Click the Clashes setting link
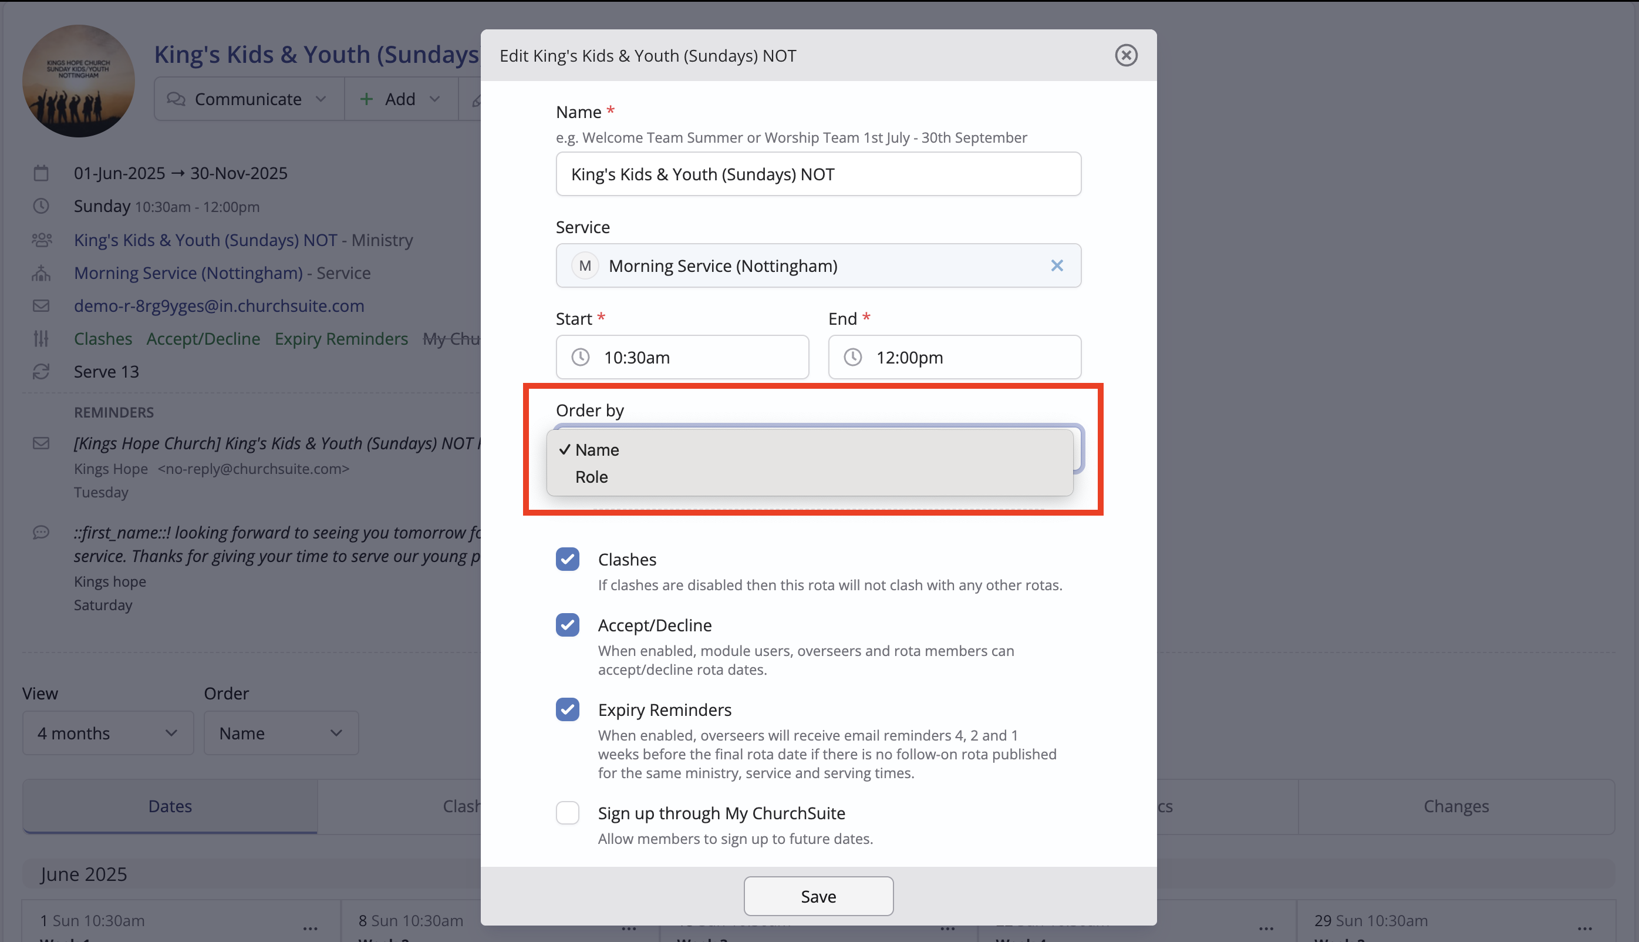 pyautogui.click(x=103, y=338)
